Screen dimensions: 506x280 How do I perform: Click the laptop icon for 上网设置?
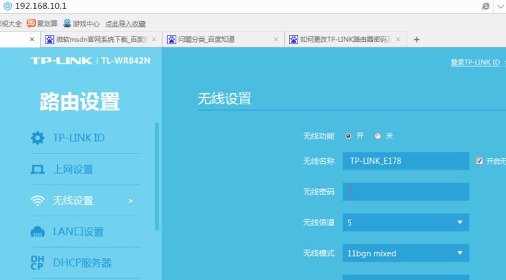tap(37, 169)
